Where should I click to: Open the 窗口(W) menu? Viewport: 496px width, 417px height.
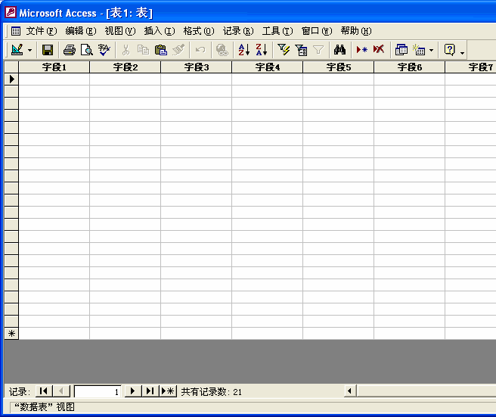coord(317,31)
